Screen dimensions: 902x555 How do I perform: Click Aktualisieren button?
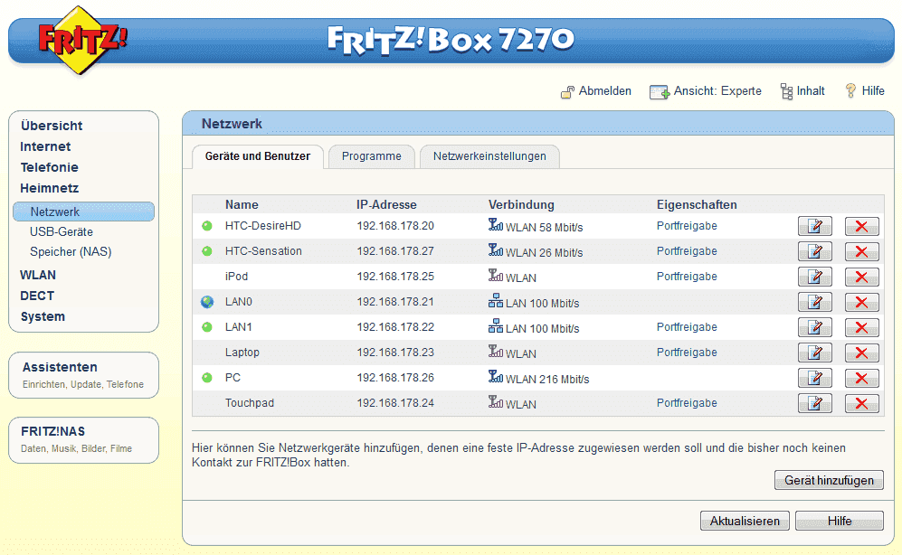(x=745, y=521)
